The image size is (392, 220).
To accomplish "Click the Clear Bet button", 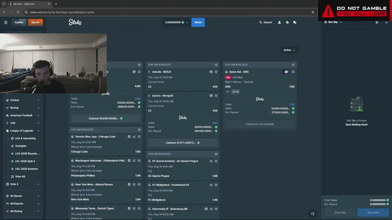I will [x=340, y=213].
